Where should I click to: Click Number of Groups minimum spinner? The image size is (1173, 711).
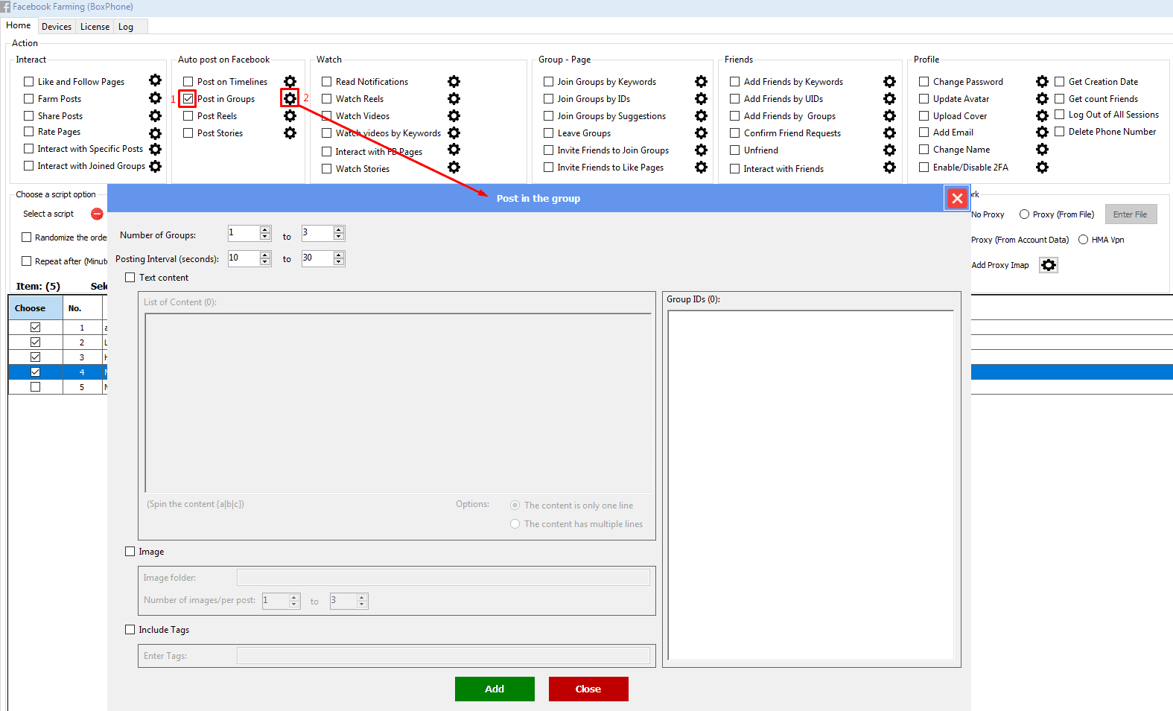pyautogui.click(x=249, y=233)
